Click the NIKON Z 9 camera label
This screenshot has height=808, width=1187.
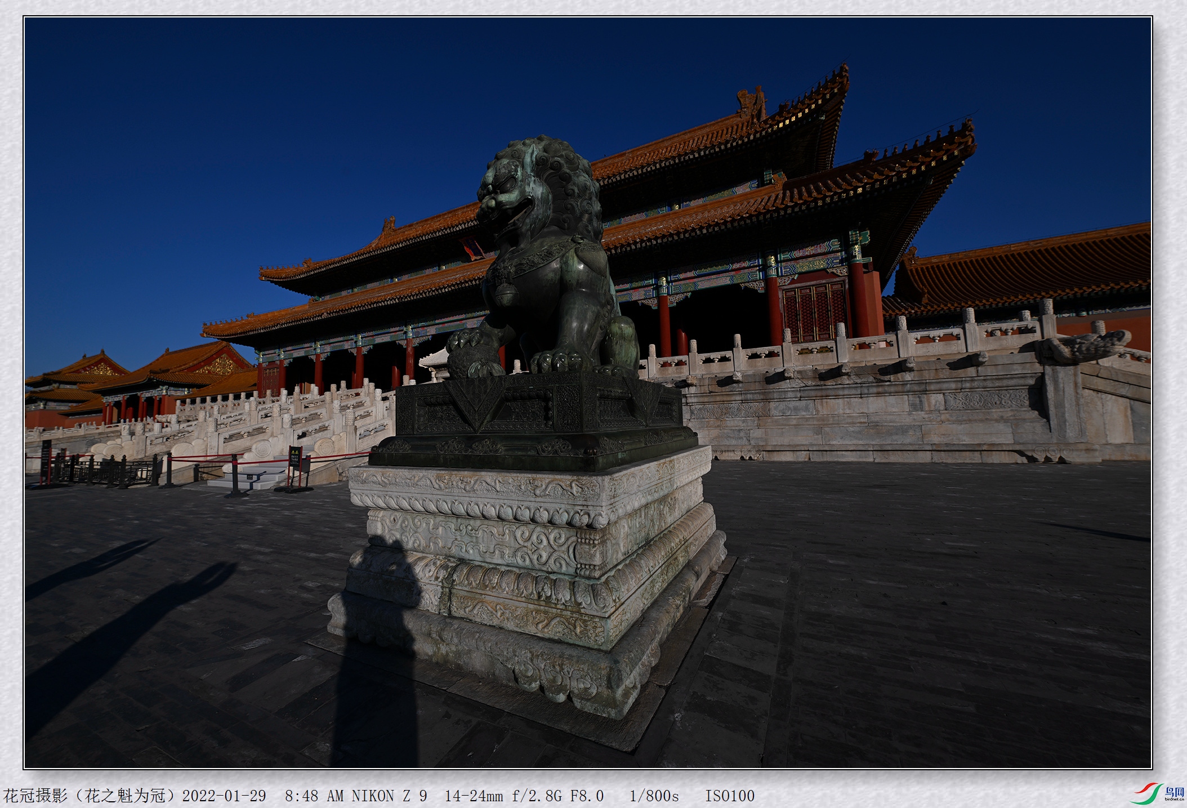[389, 796]
